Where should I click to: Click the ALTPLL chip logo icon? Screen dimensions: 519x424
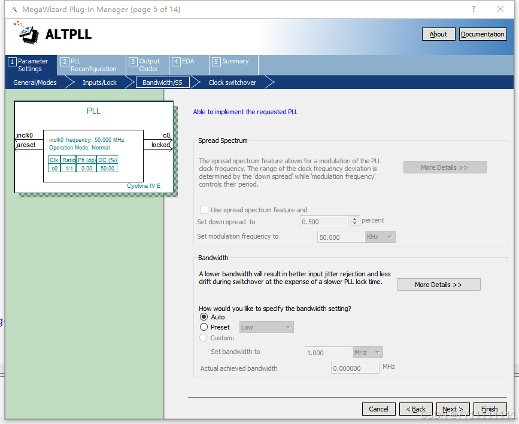coord(26,33)
